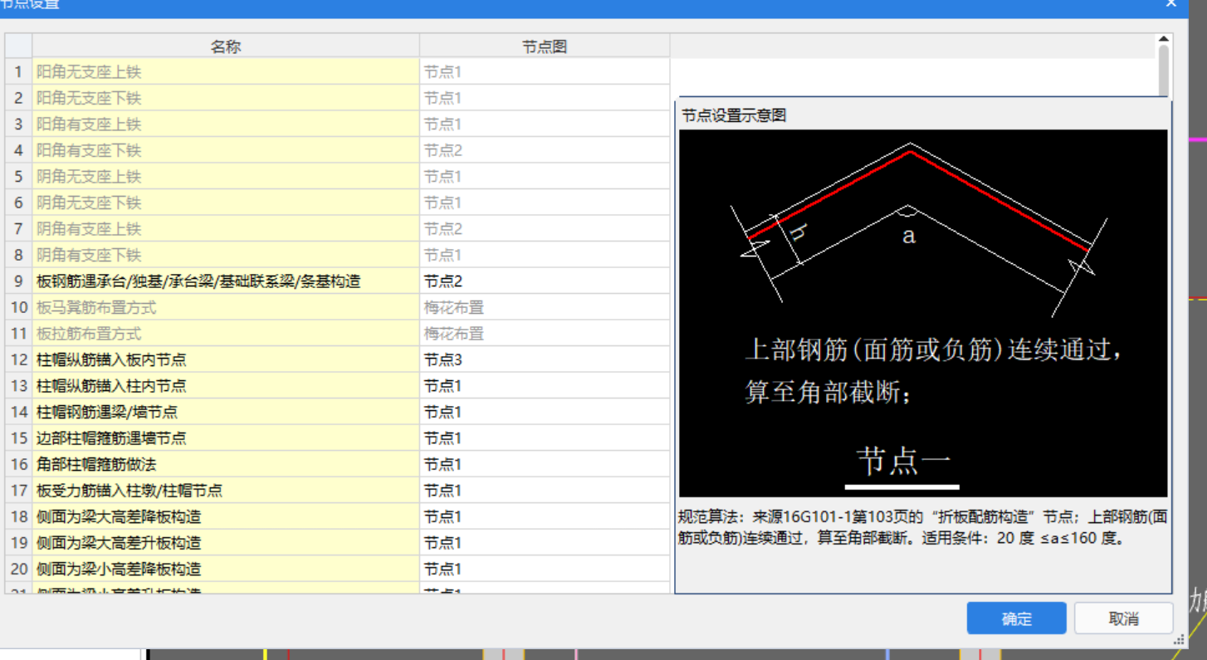
Task: Click 节点图 cell 节点2 for row 4
Action: click(x=545, y=150)
